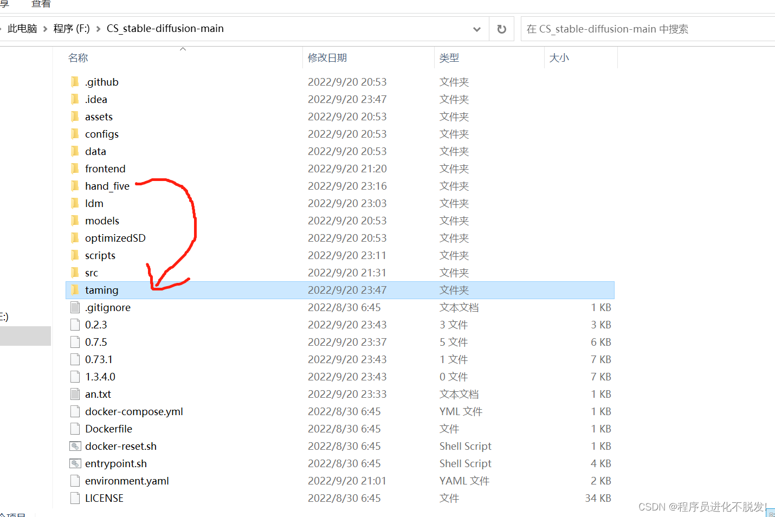
Task: Select the .gitignore file name
Action: (x=108, y=307)
